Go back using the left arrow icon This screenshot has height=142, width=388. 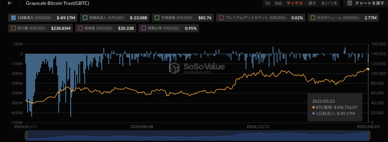coord(10,3)
